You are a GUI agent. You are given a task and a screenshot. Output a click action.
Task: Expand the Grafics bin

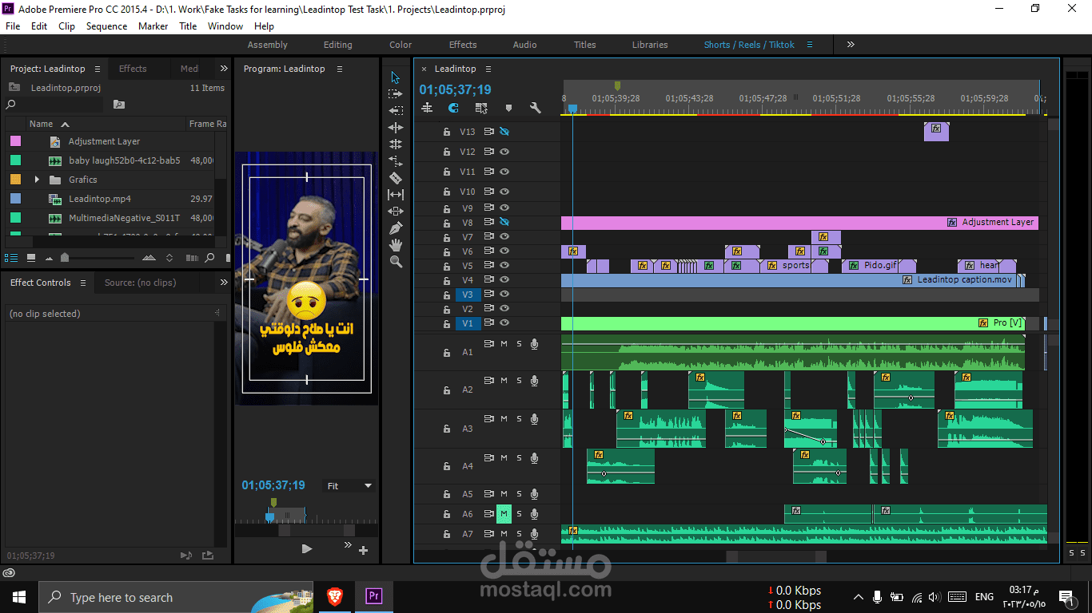(x=37, y=180)
